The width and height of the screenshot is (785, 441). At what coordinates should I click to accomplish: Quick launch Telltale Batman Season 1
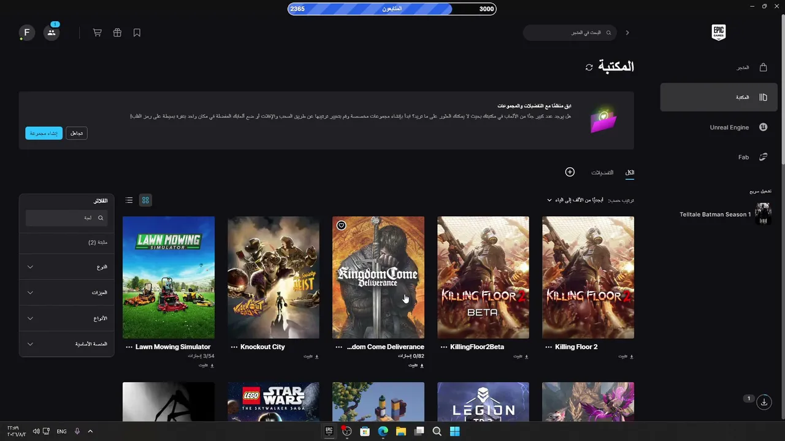(x=725, y=214)
